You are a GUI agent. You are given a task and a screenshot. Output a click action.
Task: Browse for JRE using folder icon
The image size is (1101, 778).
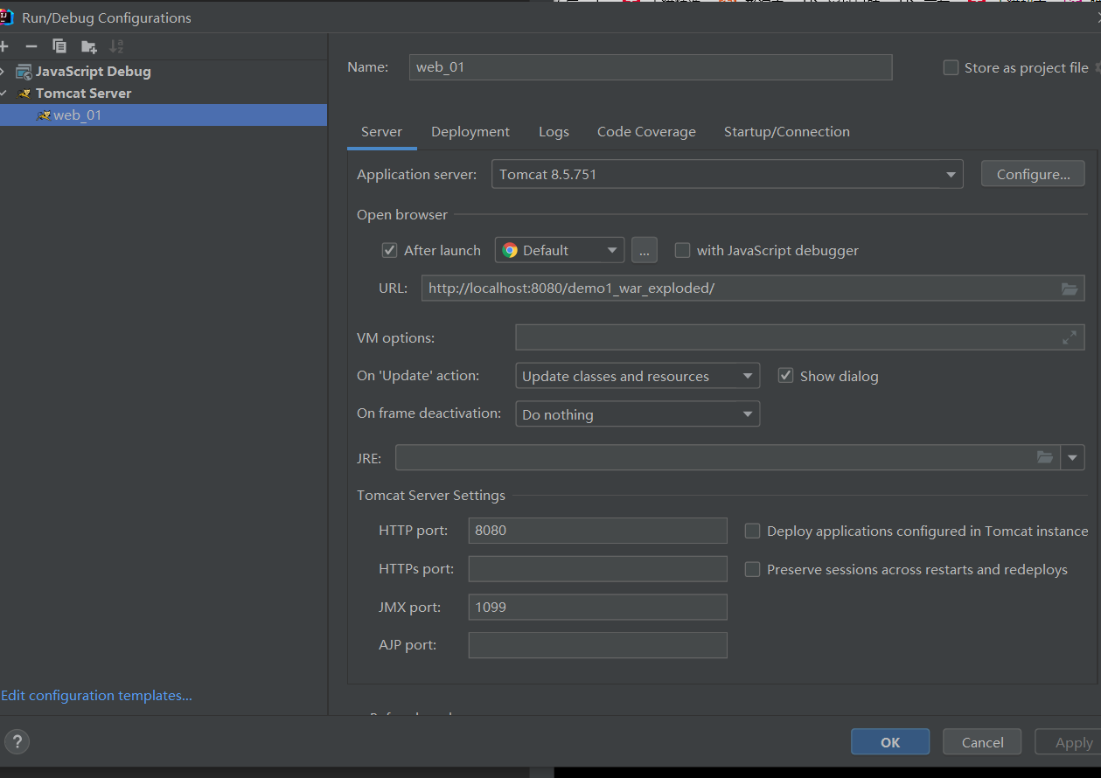[1045, 457]
